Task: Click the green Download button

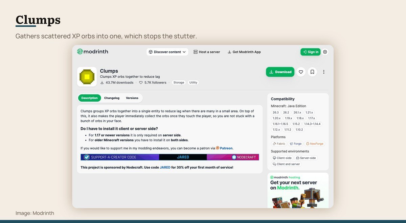Action: pos(280,72)
